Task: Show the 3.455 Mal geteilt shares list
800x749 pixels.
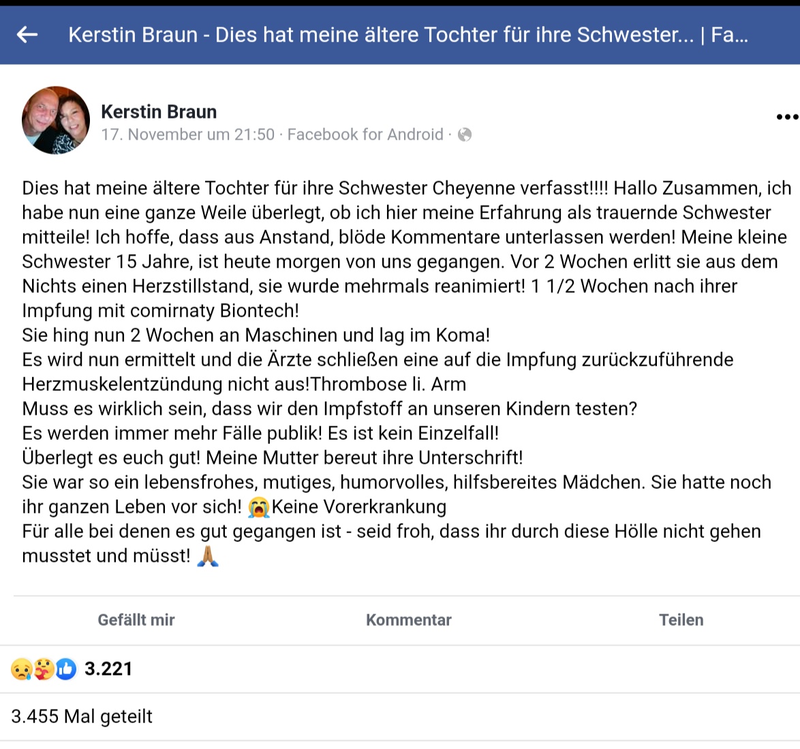Action: pos(82,716)
